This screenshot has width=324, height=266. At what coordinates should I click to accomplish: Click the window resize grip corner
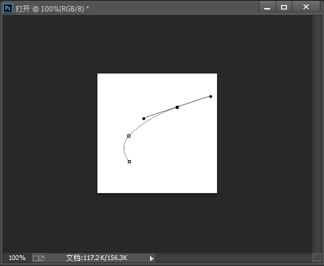click(x=317, y=258)
